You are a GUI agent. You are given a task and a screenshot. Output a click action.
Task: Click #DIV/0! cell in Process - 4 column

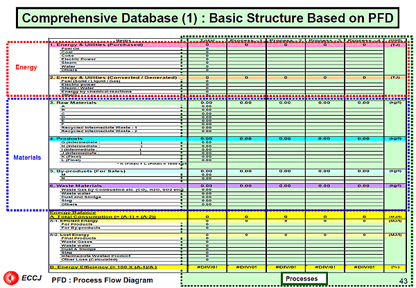[x=364, y=267]
